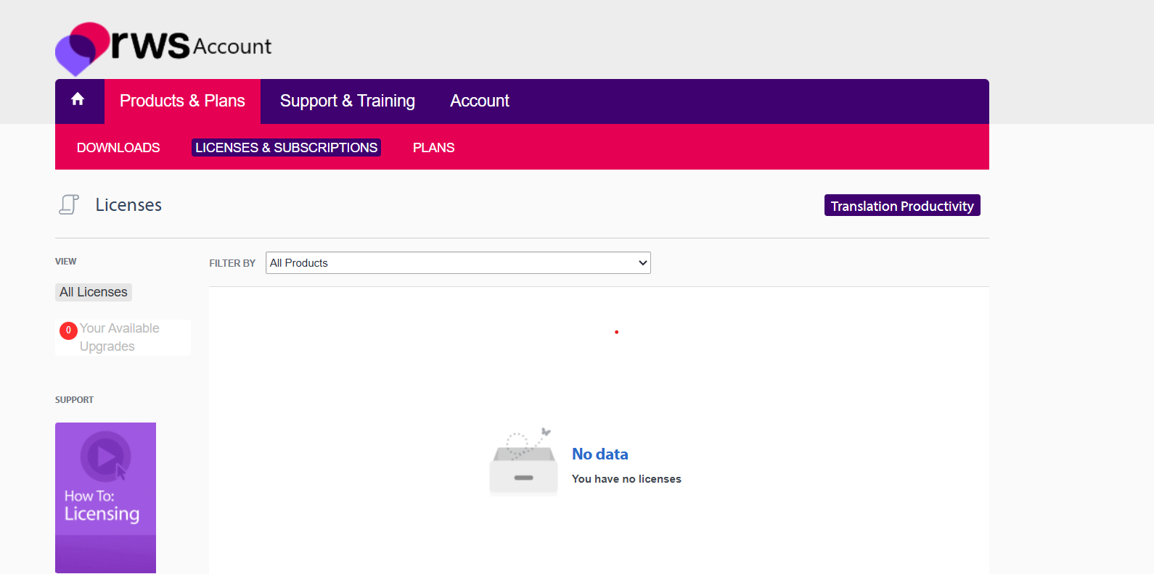Click the No data heading
The image size is (1154, 574).
click(600, 454)
